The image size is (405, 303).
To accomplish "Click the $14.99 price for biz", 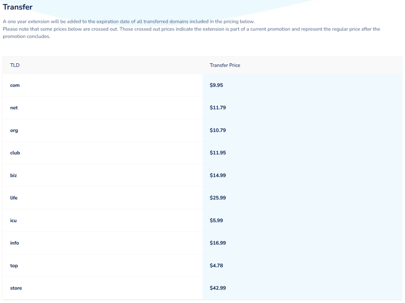I will pos(218,175).
